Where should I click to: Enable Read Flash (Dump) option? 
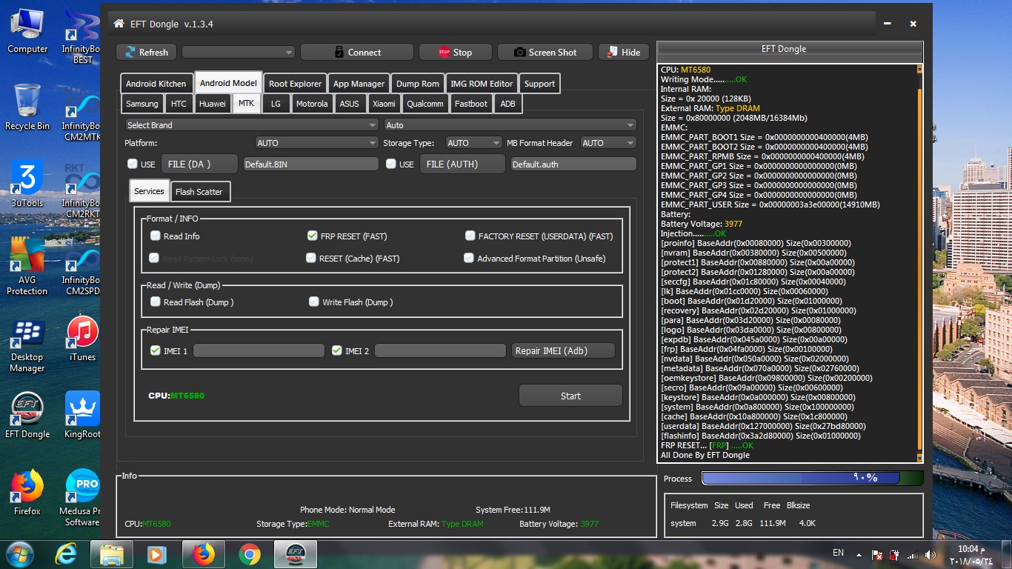(x=155, y=302)
